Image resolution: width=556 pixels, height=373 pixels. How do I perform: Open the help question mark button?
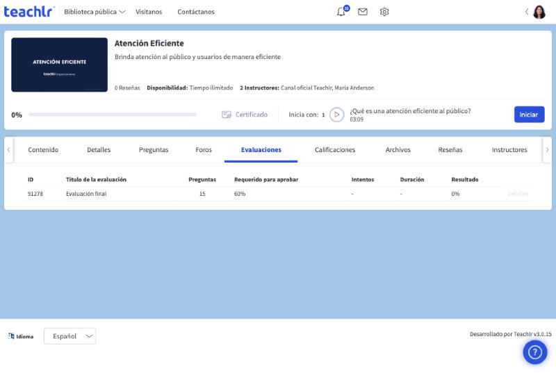[534, 352]
